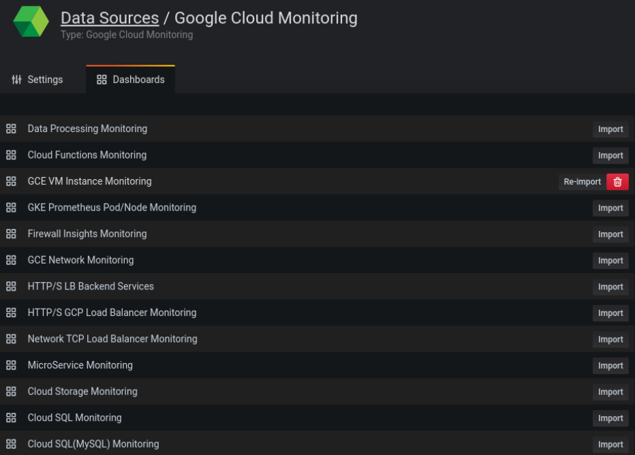Click the dashboard icon beside Cloud Functions Monitoring
Viewport: 635px width, 455px height.
point(11,155)
